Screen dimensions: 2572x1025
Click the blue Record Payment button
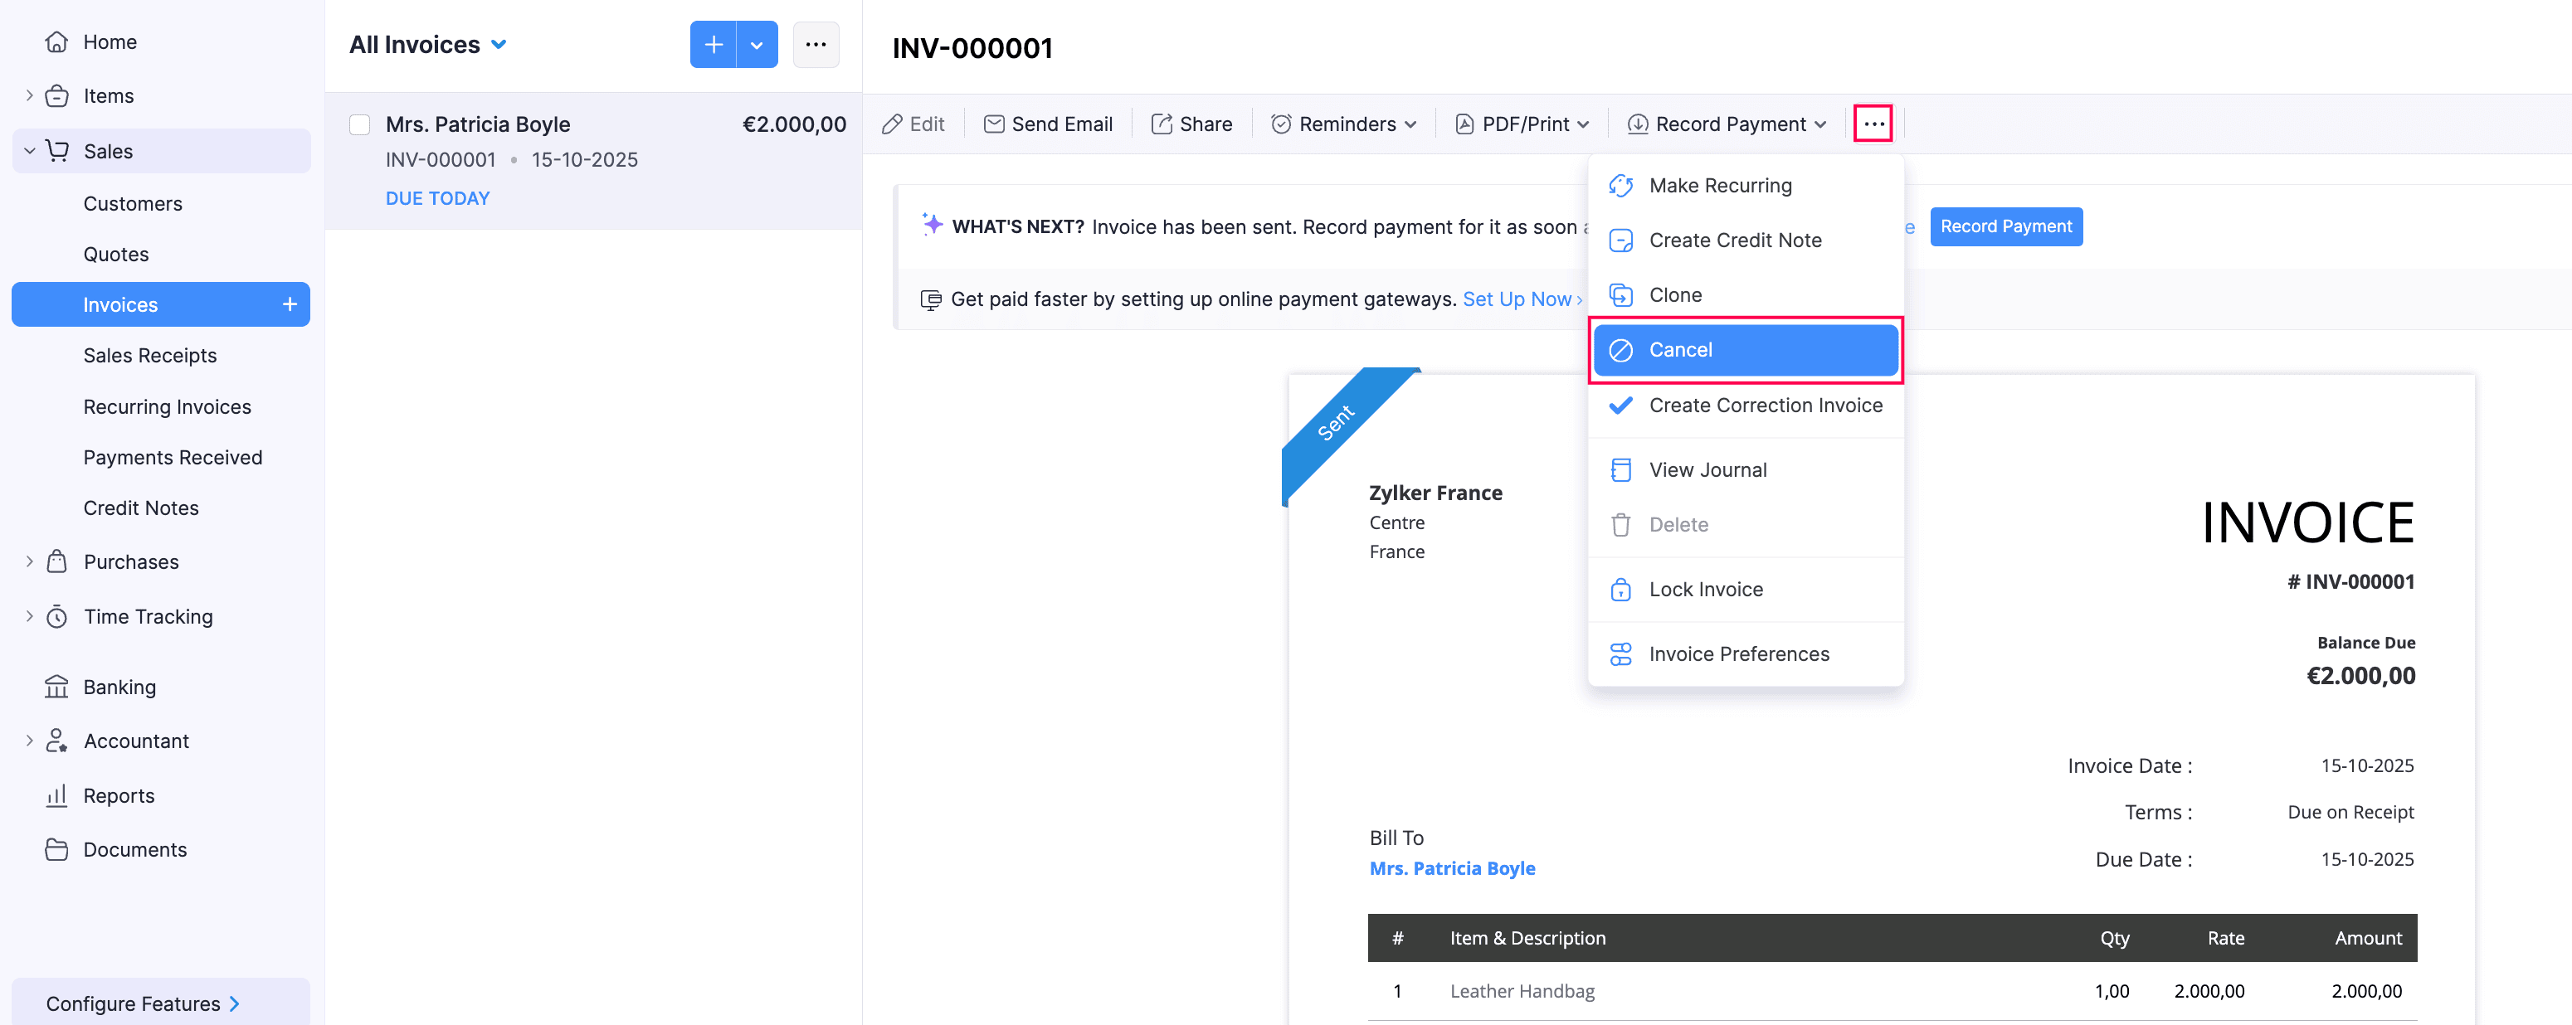(2005, 226)
